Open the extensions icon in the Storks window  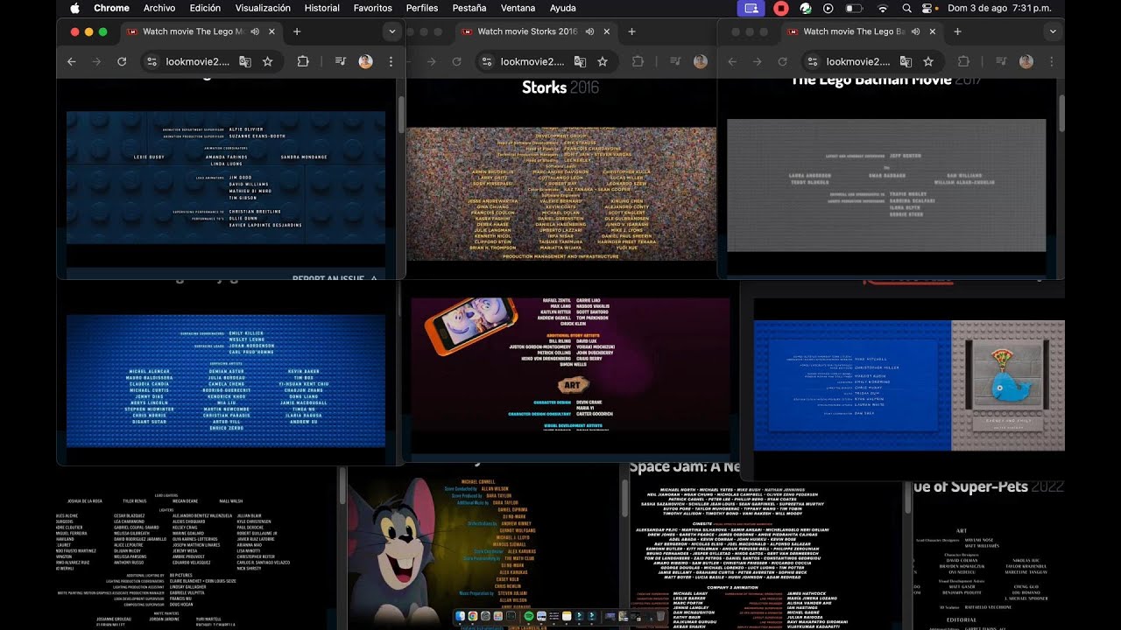click(x=638, y=61)
